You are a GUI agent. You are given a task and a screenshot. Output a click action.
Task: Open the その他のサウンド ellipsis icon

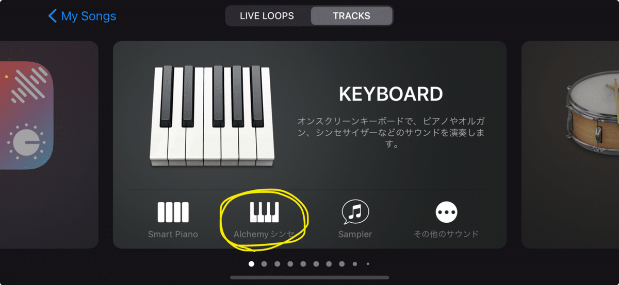tap(446, 211)
